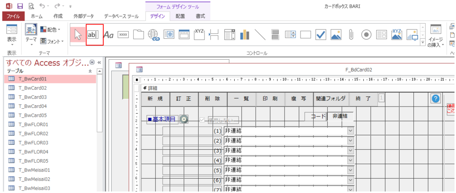Pick the List Box control
This screenshot has height=193, width=456.
290,35
